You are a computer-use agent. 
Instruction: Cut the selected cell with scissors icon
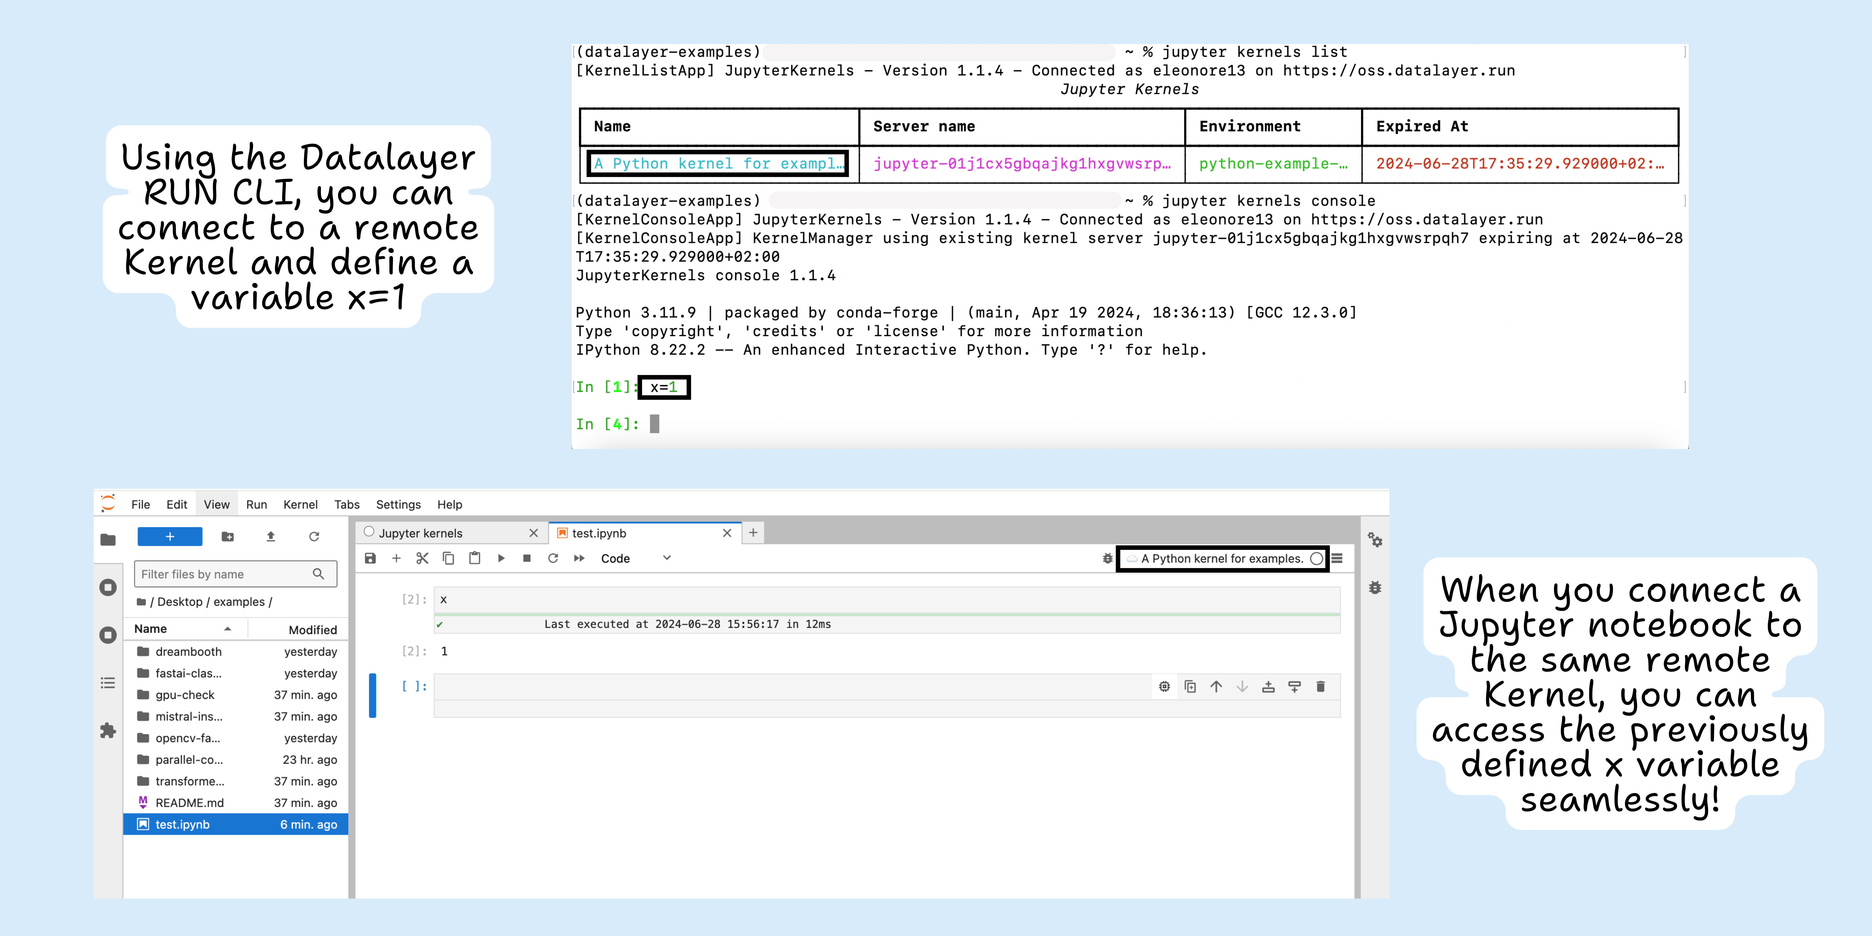422,558
